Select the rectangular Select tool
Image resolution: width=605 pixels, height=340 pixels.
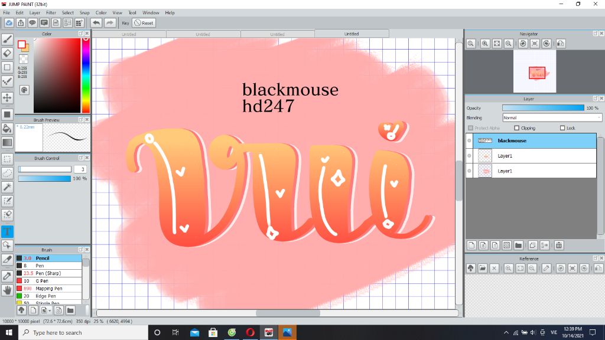pos(7,159)
